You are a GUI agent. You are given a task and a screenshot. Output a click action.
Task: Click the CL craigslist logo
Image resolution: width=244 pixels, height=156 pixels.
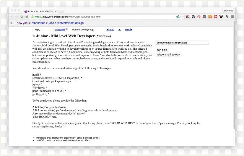[x=13, y=23]
